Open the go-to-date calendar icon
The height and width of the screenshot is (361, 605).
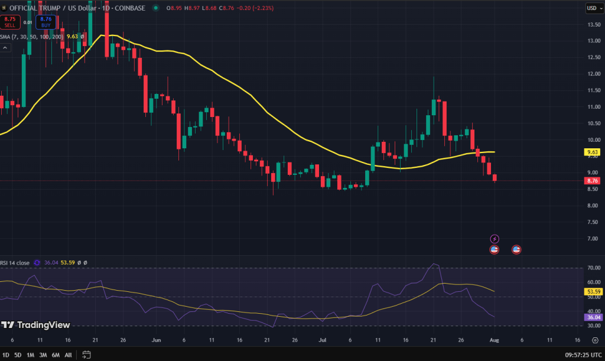(x=86, y=355)
